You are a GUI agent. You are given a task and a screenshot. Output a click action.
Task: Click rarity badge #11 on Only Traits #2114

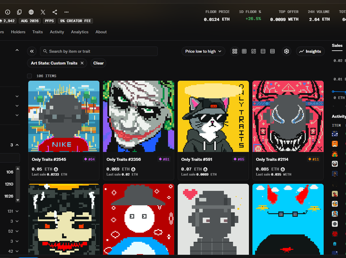[x=313, y=159]
